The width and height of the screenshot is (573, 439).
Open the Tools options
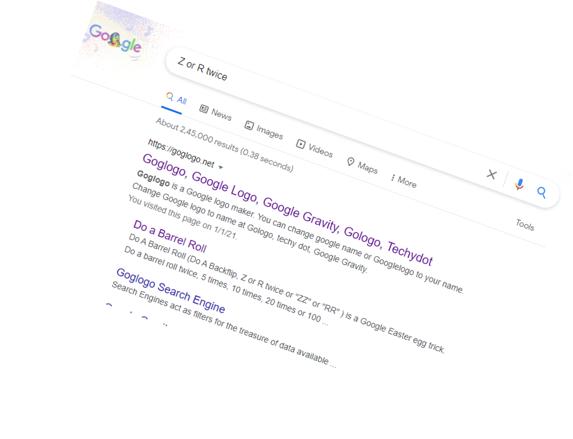pos(525,224)
